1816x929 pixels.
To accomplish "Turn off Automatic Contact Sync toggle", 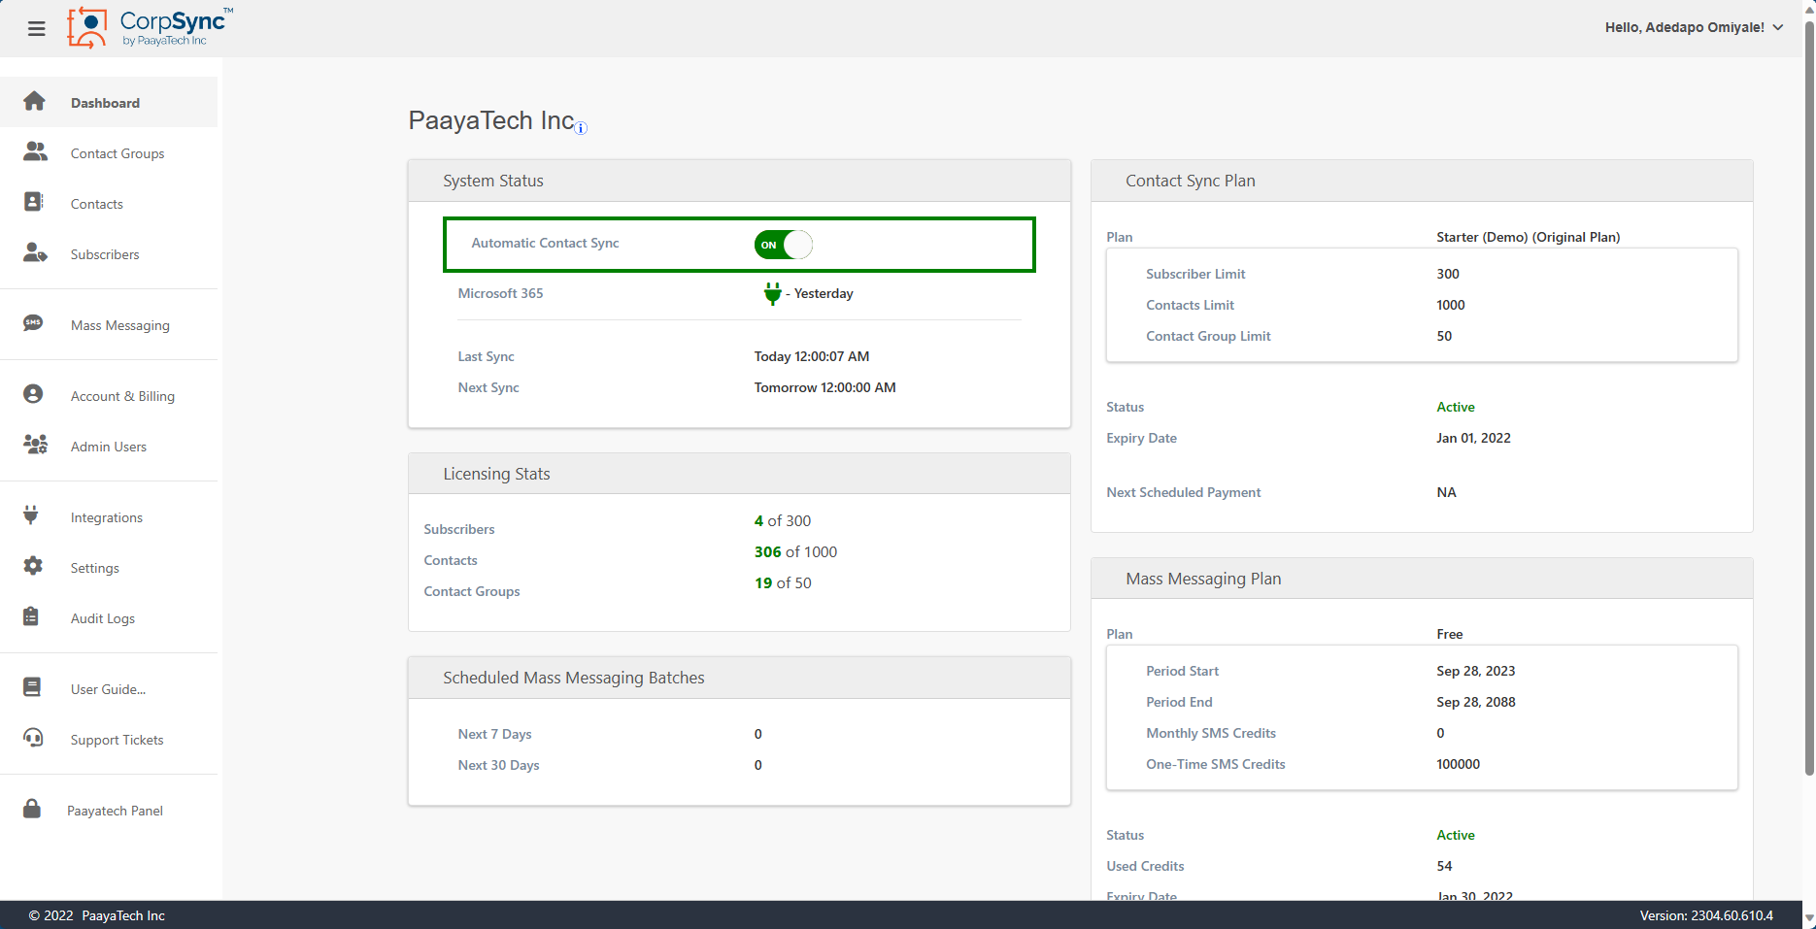I will click(x=783, y=245).
